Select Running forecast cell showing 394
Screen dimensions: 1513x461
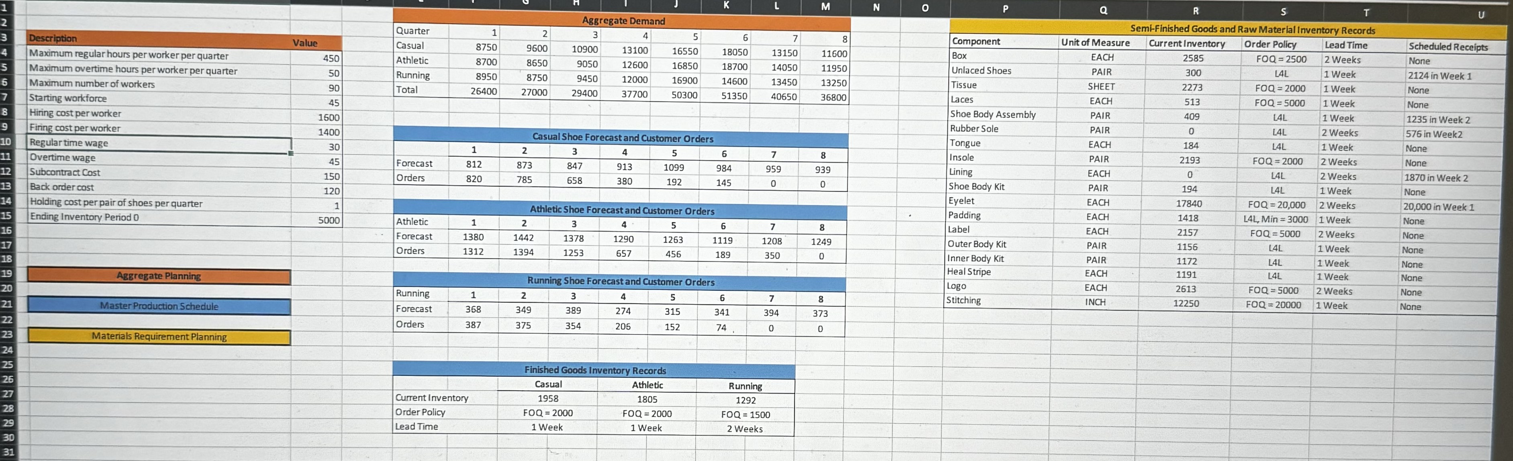(x=771, y=313)
